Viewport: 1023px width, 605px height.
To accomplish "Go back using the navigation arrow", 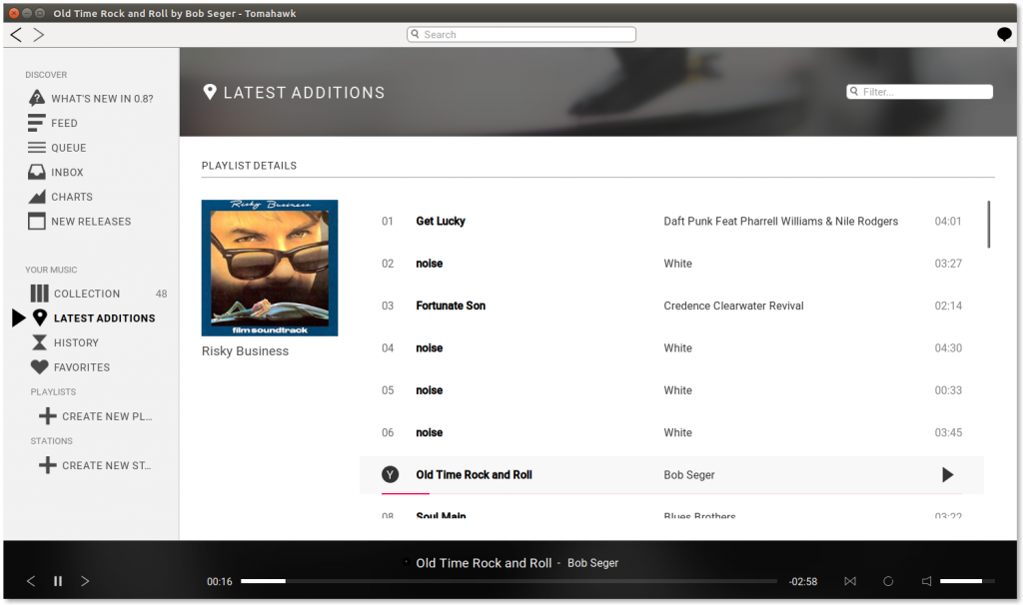I will pyautogui.click(x=15, y=33).
